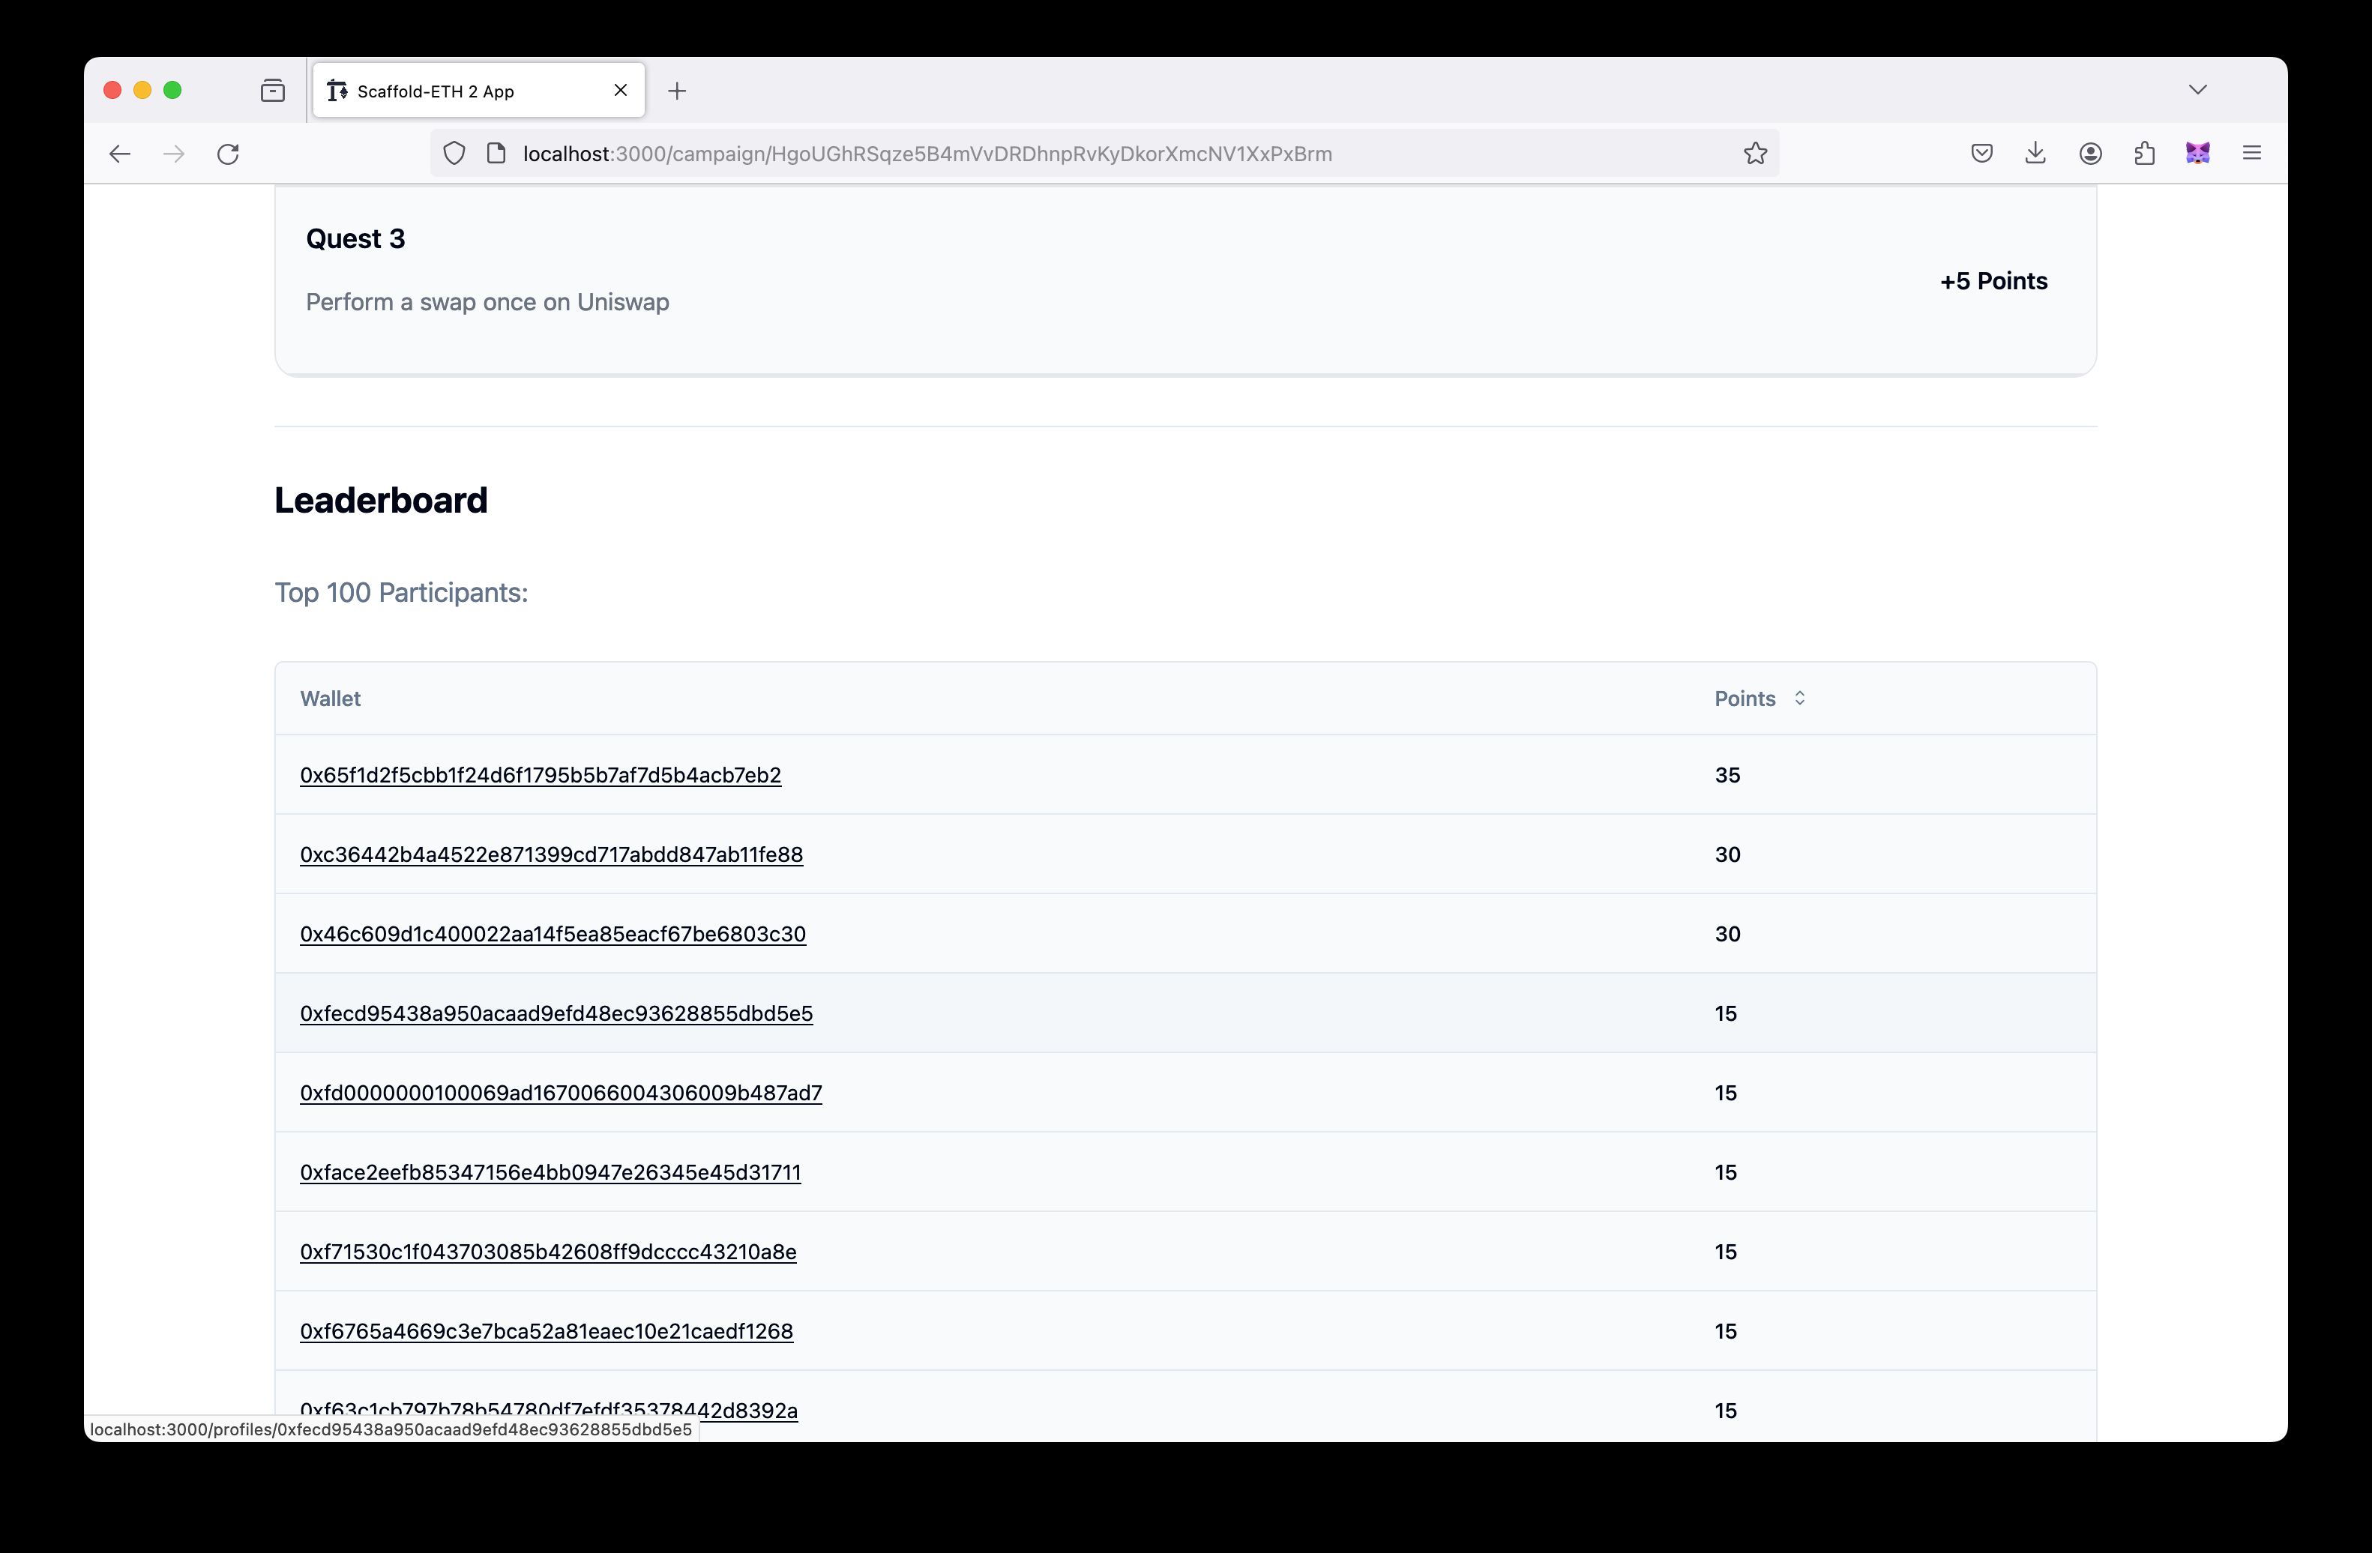Image resolution: width=2372 pixels, height=1553 pixels.
Task: Open the Downloads panel
Action: [2035, 154]
